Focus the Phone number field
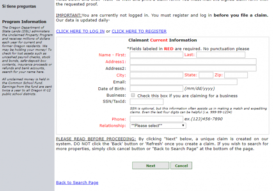 click(x=156, y=119)
